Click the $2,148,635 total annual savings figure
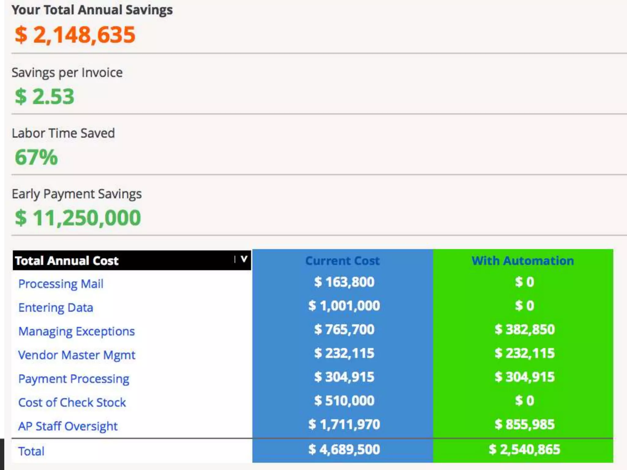 [75, 35]
